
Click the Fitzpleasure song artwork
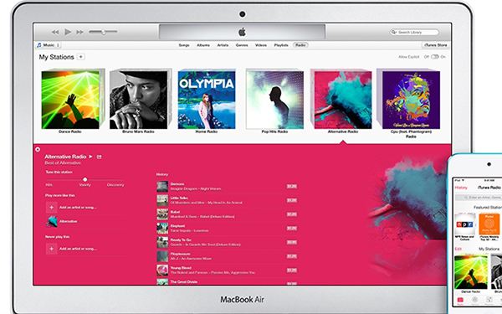162,256
